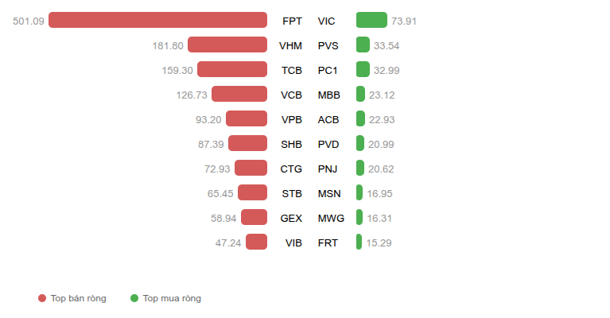Click the FPT ticker label

(292, 21)
